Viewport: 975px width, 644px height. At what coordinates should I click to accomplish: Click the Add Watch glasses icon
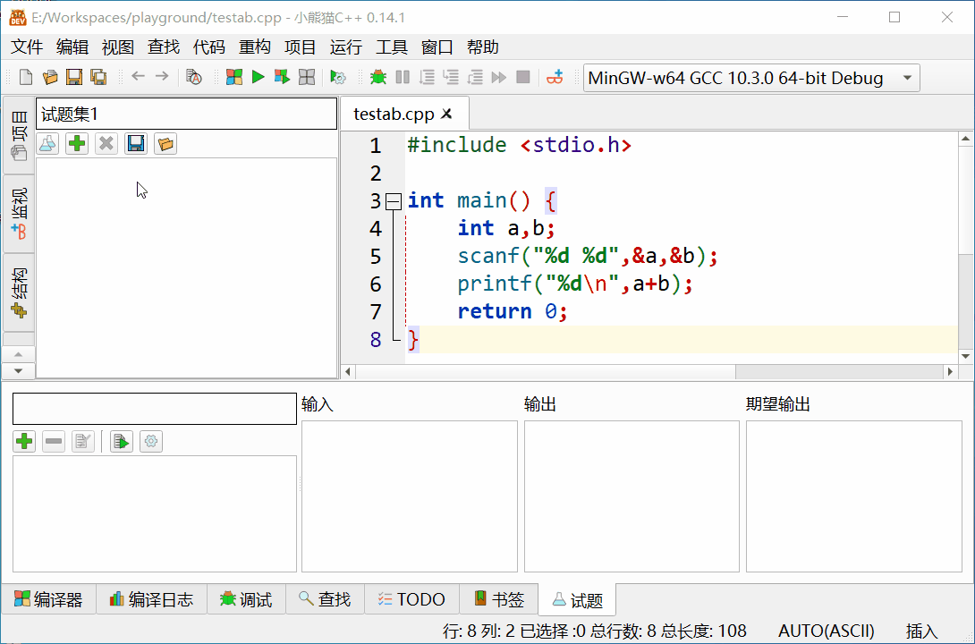coord(555,78)
